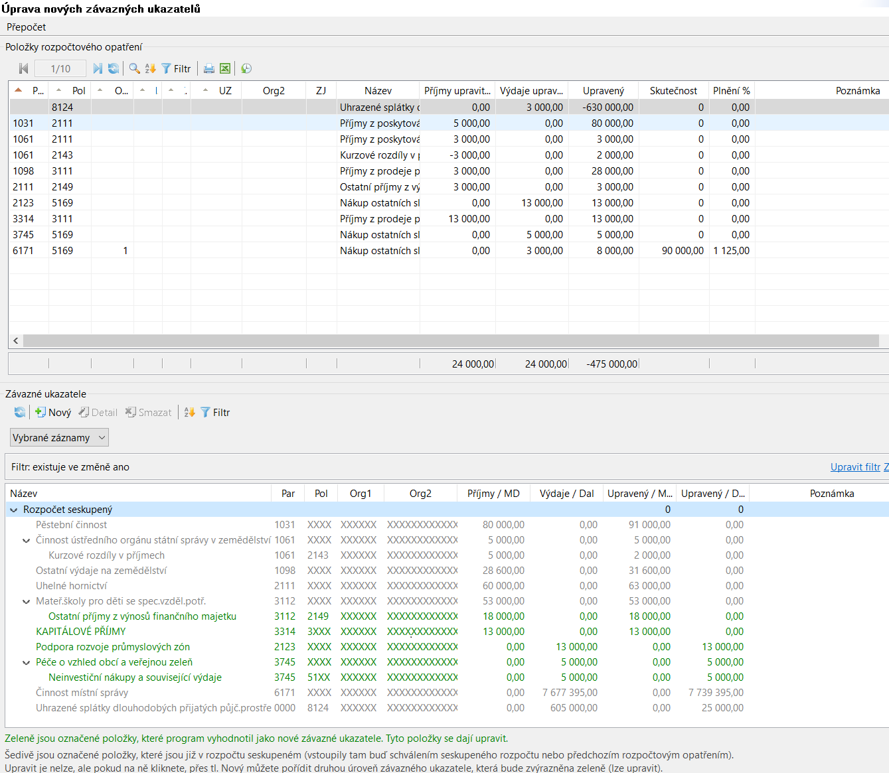Click the Org1 column header
The height and width of the screenshot is (773, 889).
(361, 493)
